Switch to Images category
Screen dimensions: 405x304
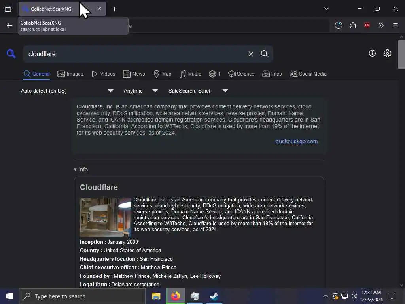70,74
